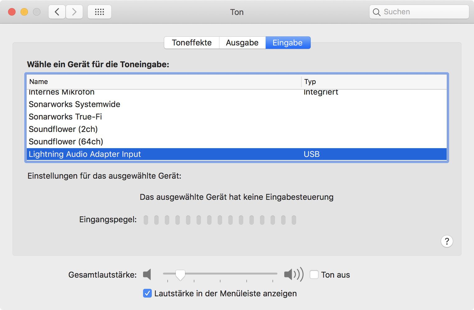The height and width of the screenshot is (310, 474).
Task: Show all preferences grid icon
Action: [x=100, y=12]
